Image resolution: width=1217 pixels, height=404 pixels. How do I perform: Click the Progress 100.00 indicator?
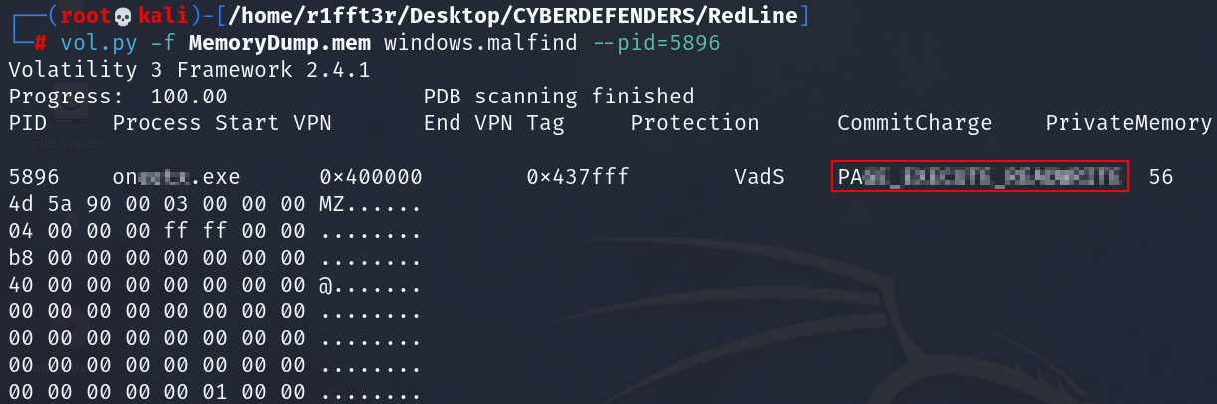pos(118,97)
